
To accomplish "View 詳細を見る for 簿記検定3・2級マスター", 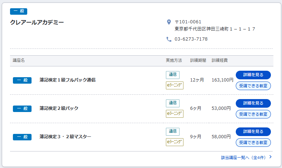I will click(253, 131).
